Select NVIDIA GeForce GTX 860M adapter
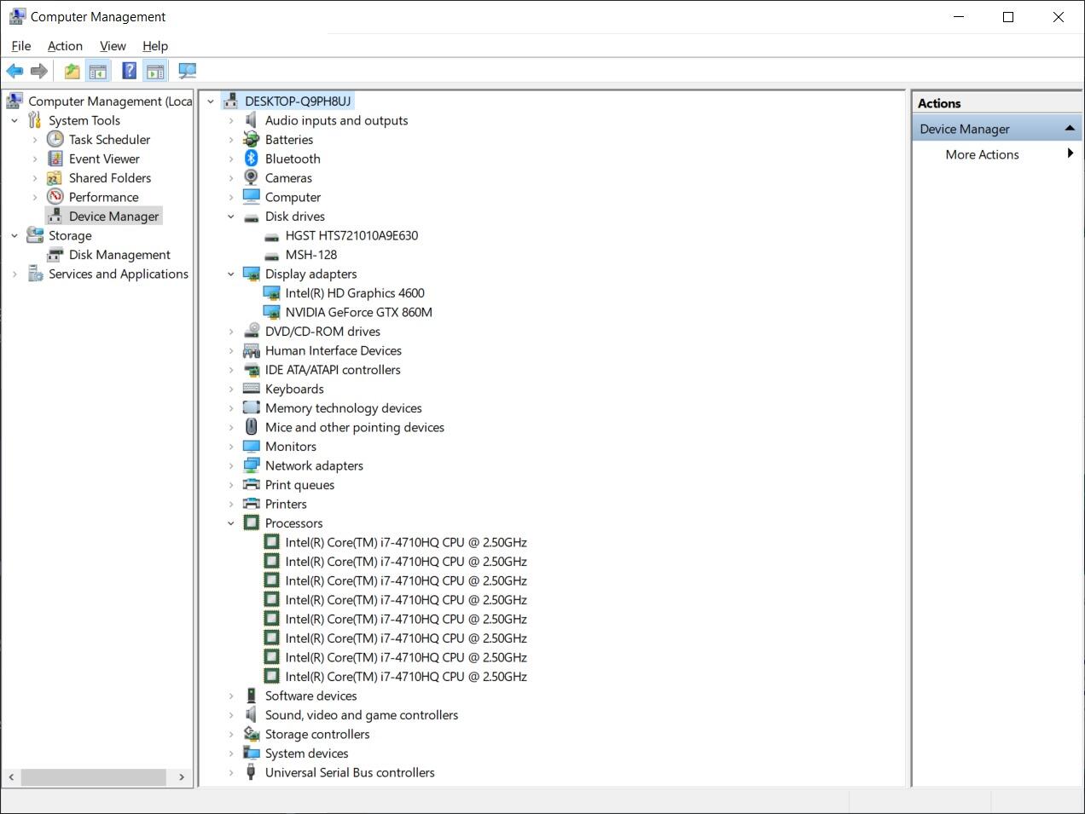1085x814 pixels. click(x=359, y=312)
